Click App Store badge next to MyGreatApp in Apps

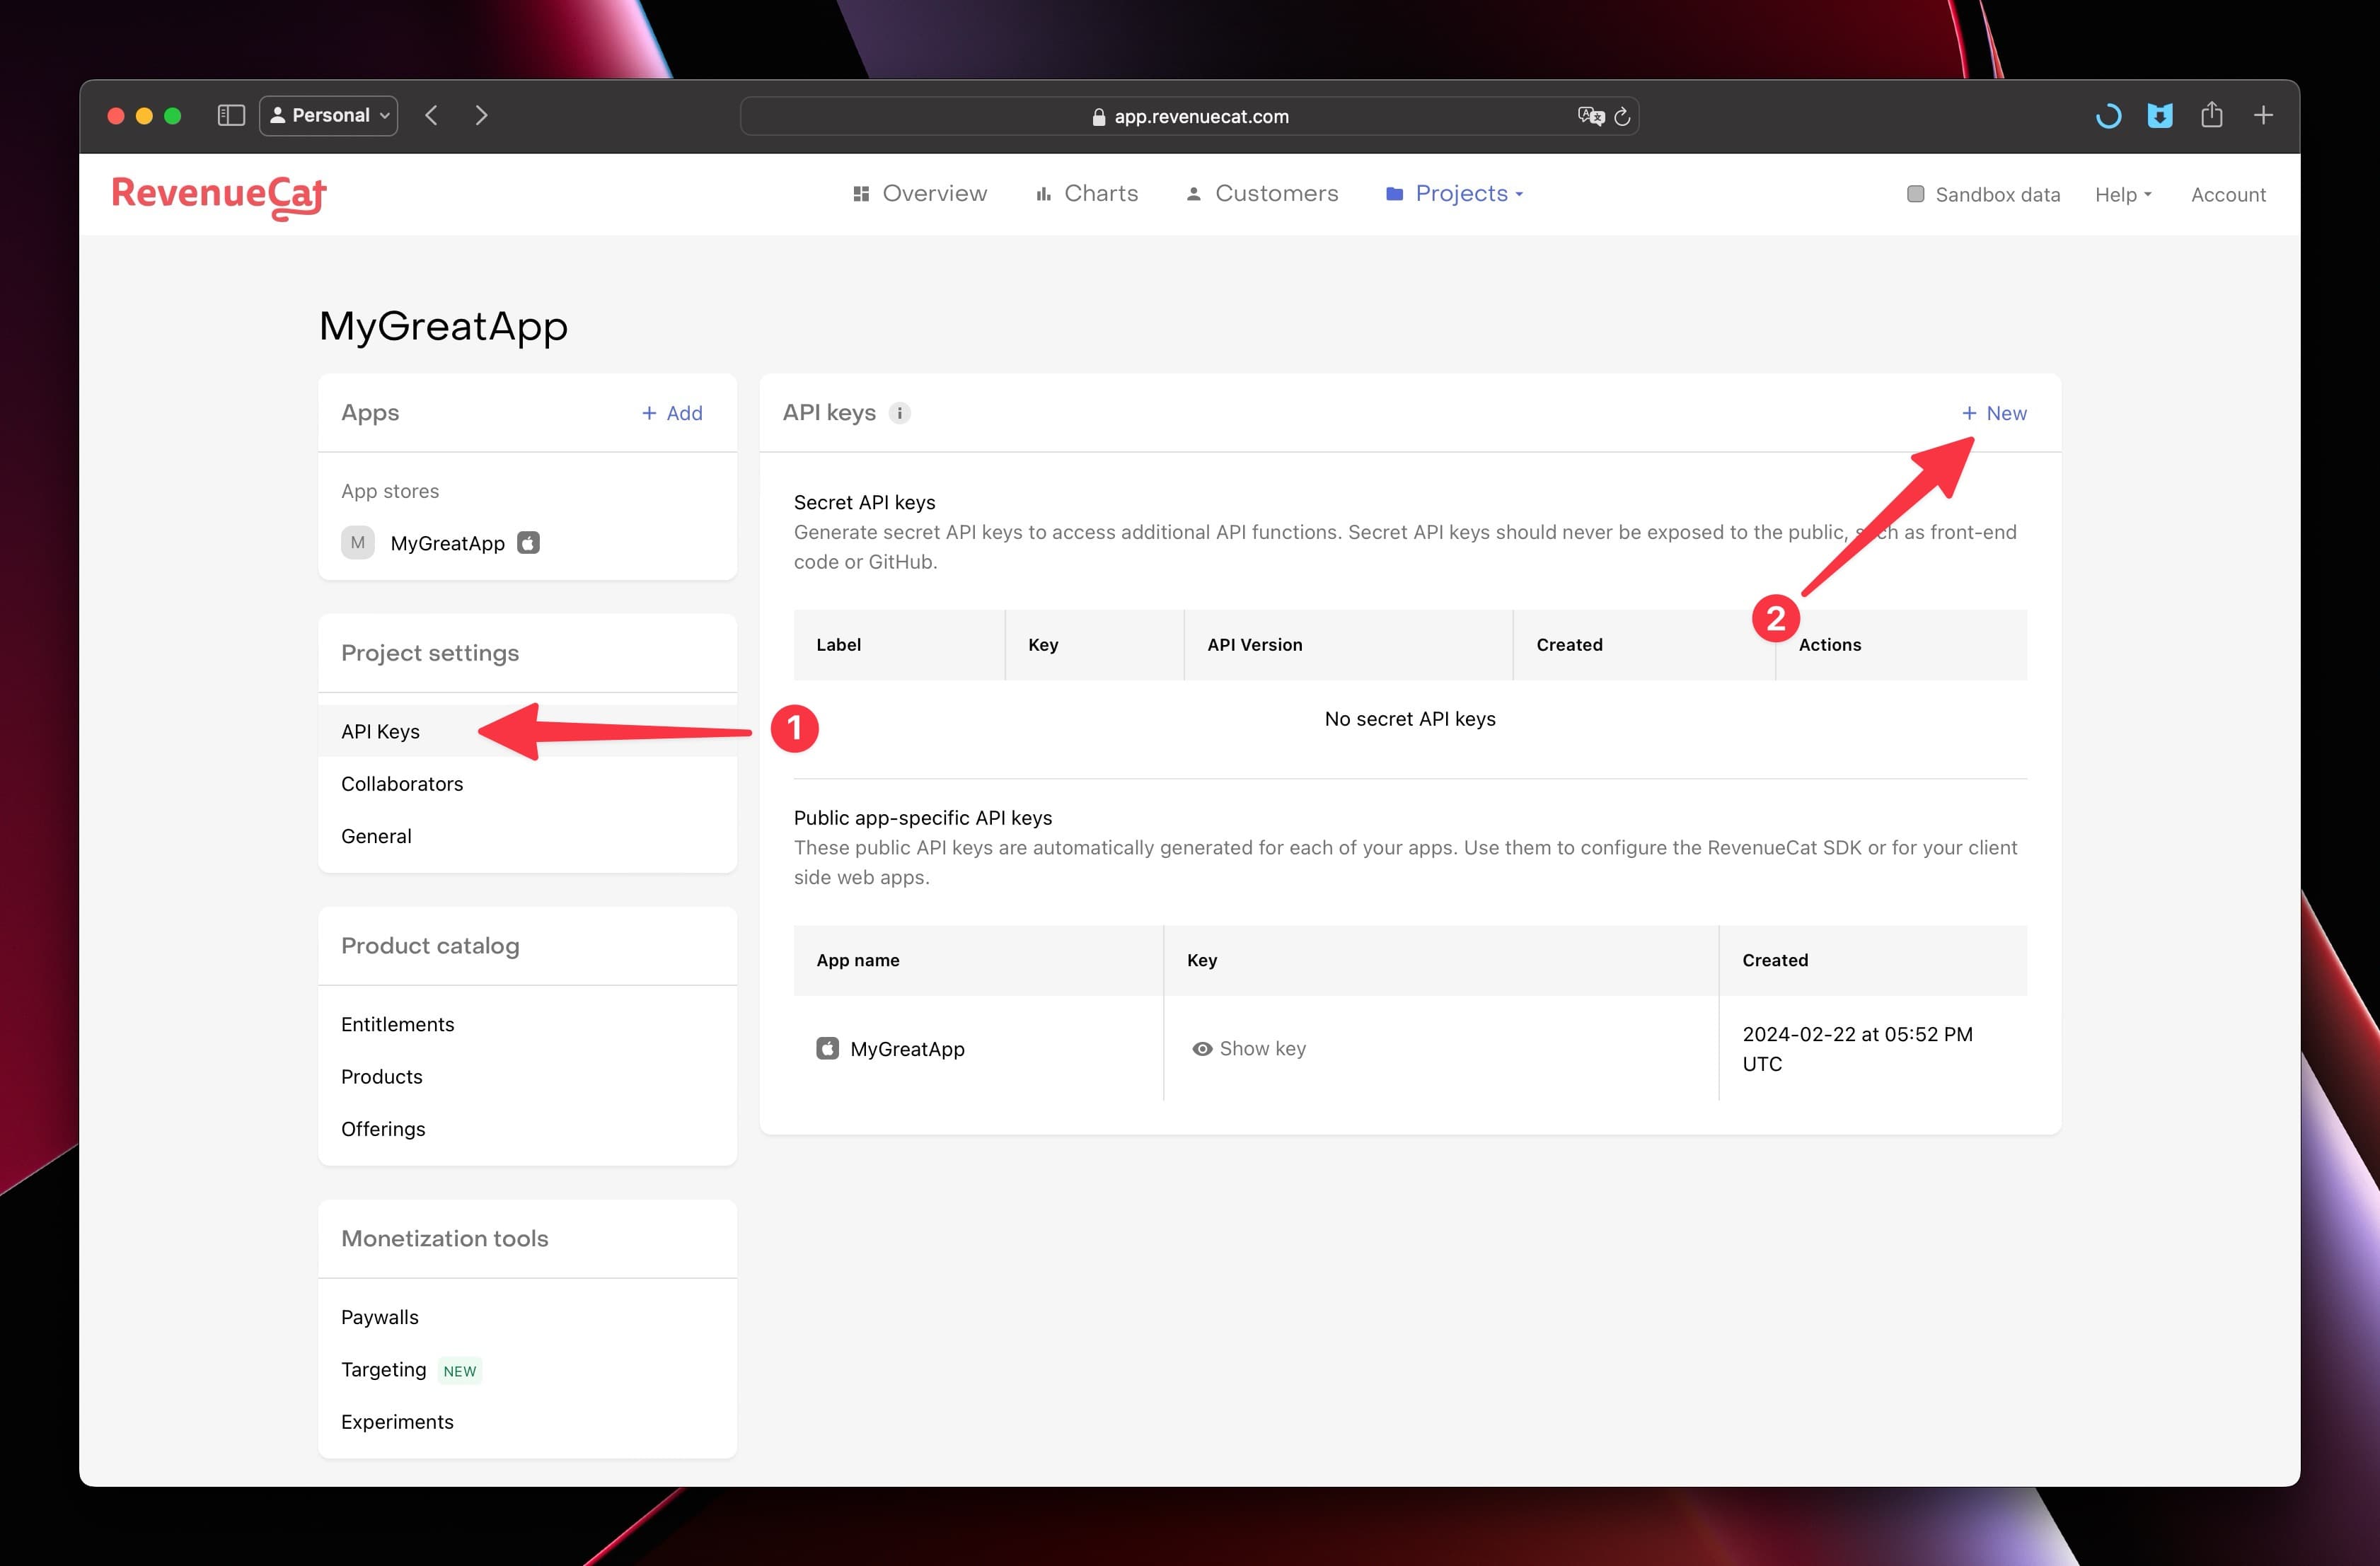[528, 543]
